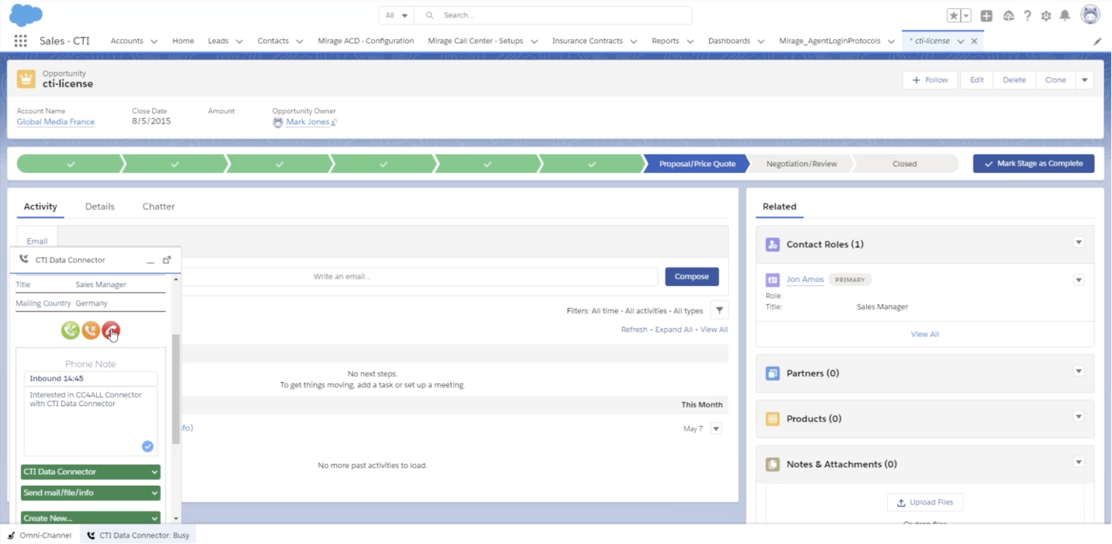Open the Notifications bell icon

click(1065, 15)
